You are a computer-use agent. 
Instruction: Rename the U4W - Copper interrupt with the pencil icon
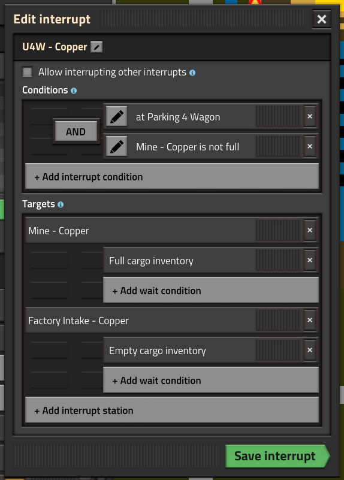pyautogui.click(x=96, y=47)
